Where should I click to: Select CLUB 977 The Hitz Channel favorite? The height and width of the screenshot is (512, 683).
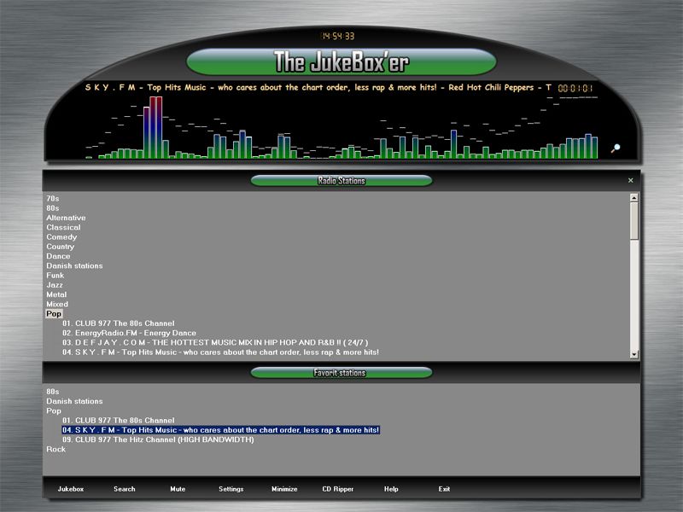pyautogui.click(x=158, y=439)
